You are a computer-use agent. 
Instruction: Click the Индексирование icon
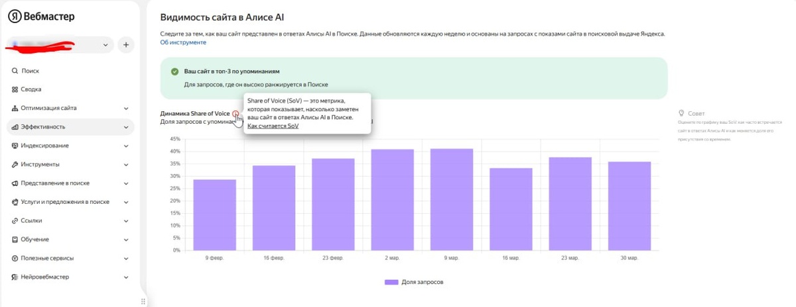[x=15, y=146]
